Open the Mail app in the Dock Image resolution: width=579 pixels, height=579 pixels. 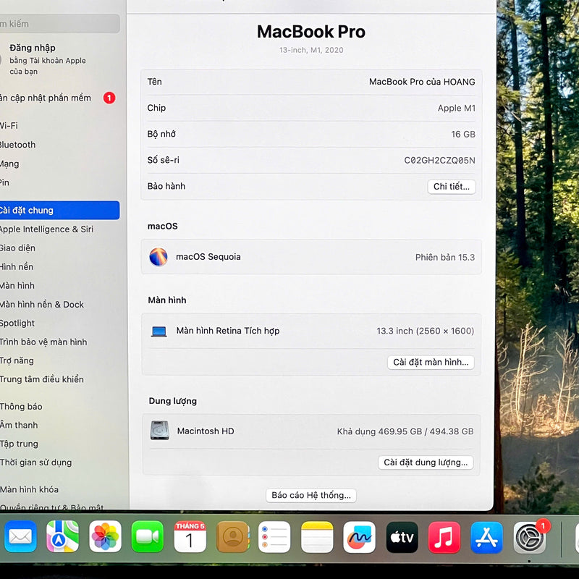point(20,536)
